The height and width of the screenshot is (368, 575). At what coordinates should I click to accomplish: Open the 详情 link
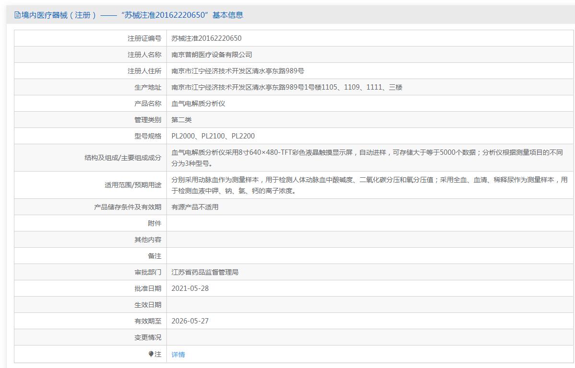point(178,355)
